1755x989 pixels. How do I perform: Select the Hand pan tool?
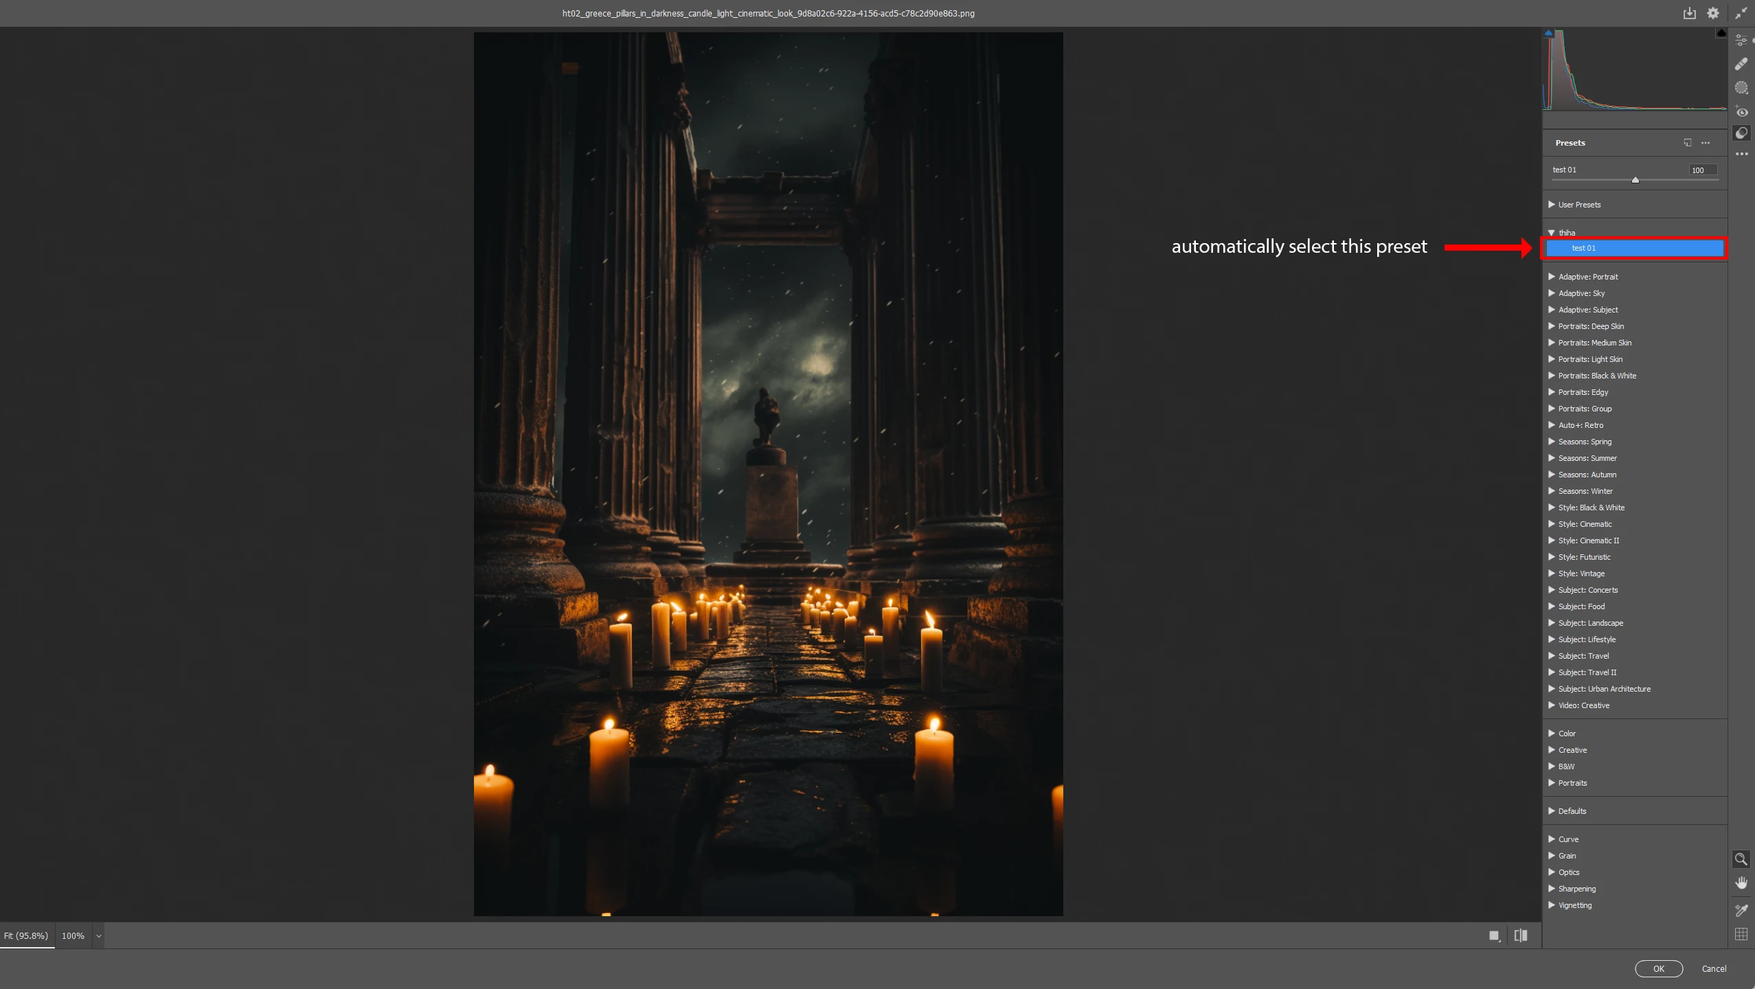click(x=1741, y=883)
